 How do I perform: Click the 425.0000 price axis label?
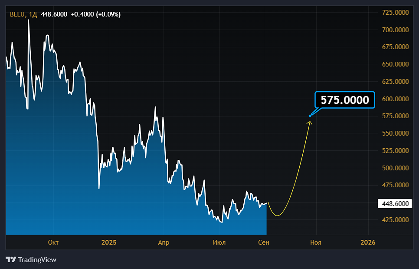coord(396,220)
